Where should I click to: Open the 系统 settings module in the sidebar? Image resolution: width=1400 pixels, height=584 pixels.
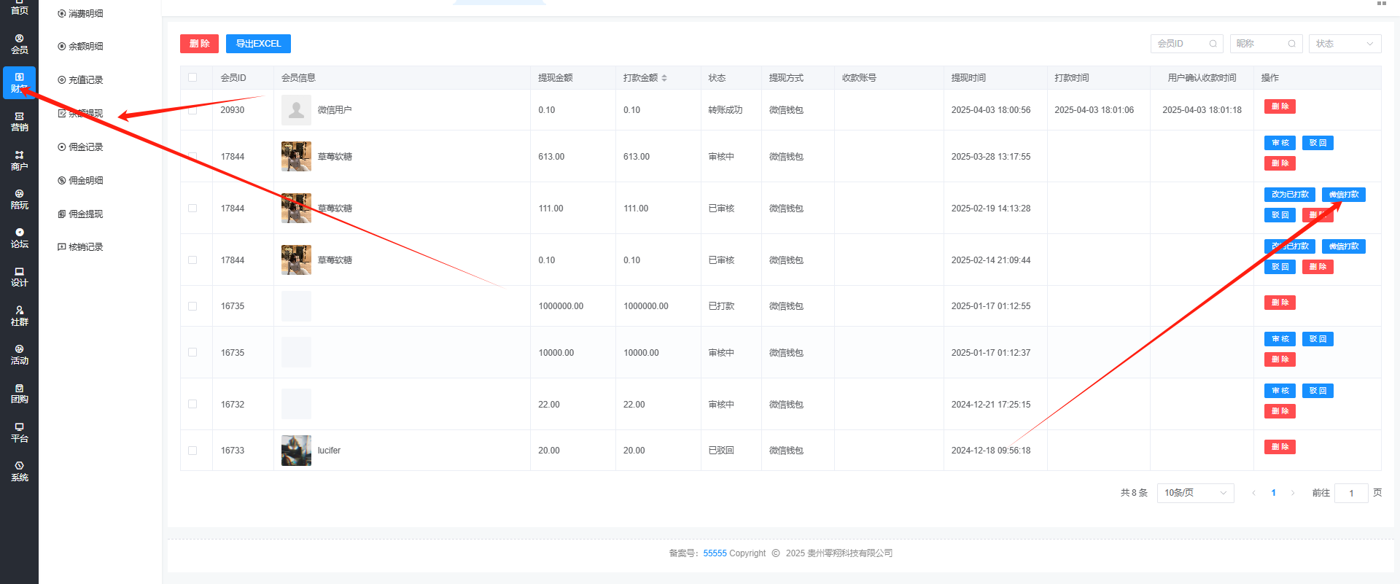pyautogui.click(x=19, y=472)
